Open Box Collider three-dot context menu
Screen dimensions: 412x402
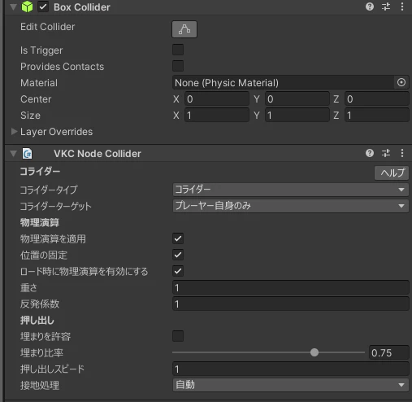402,7
